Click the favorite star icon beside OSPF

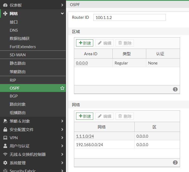tap(62, 88)
